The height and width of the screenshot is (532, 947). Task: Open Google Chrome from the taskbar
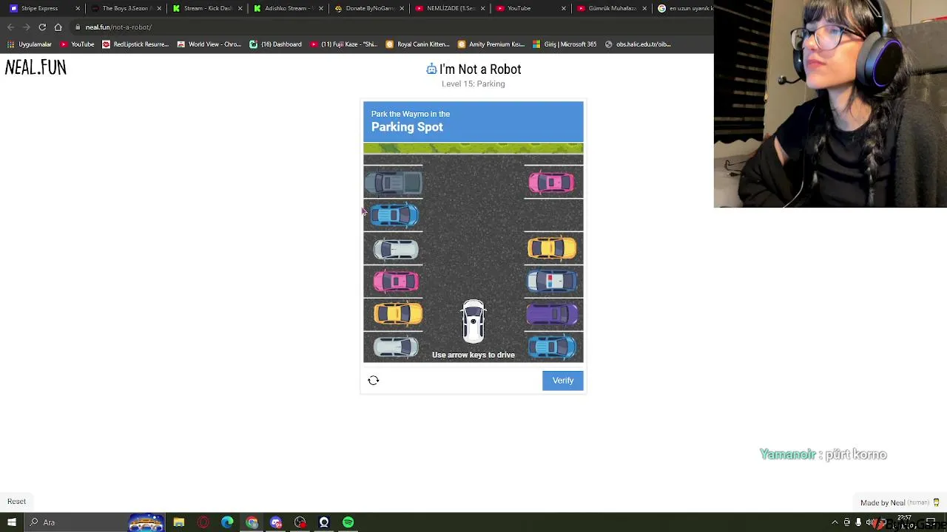pos(252,522)
